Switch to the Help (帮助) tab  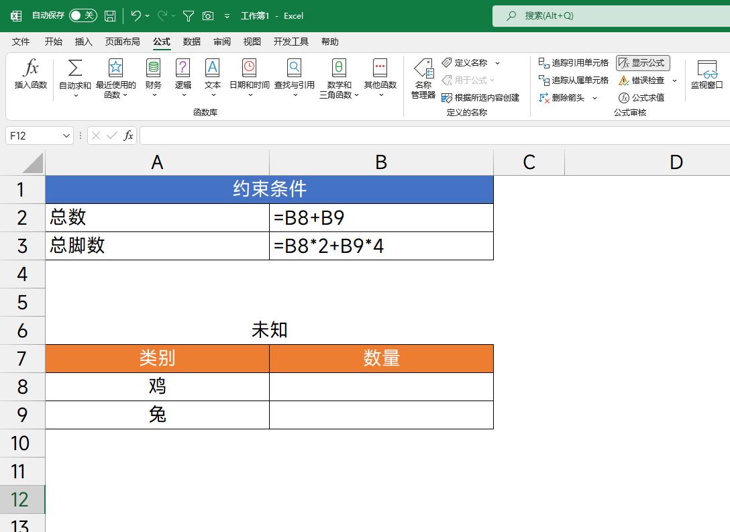pos(329,42)
